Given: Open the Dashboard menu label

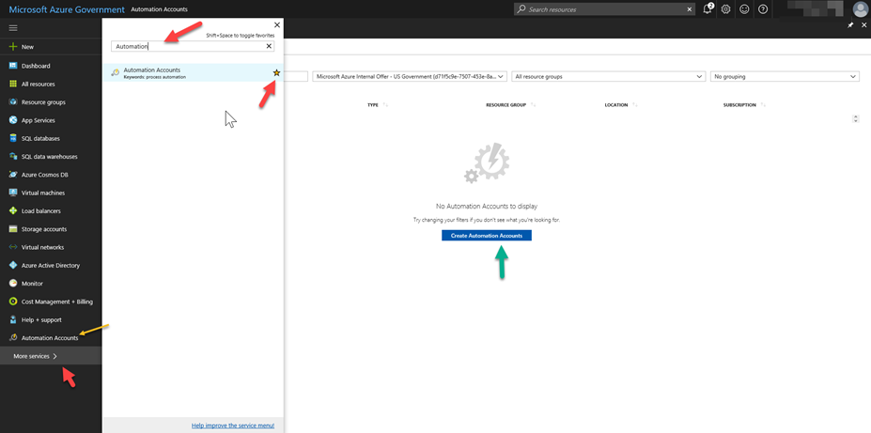Looking at the screenshot, I should click(x=36, y=66).
